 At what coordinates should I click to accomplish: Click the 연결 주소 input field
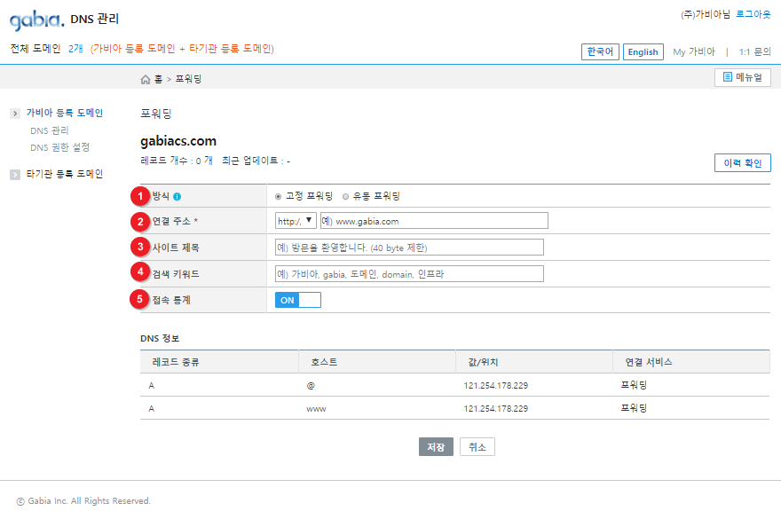point(434,221)
